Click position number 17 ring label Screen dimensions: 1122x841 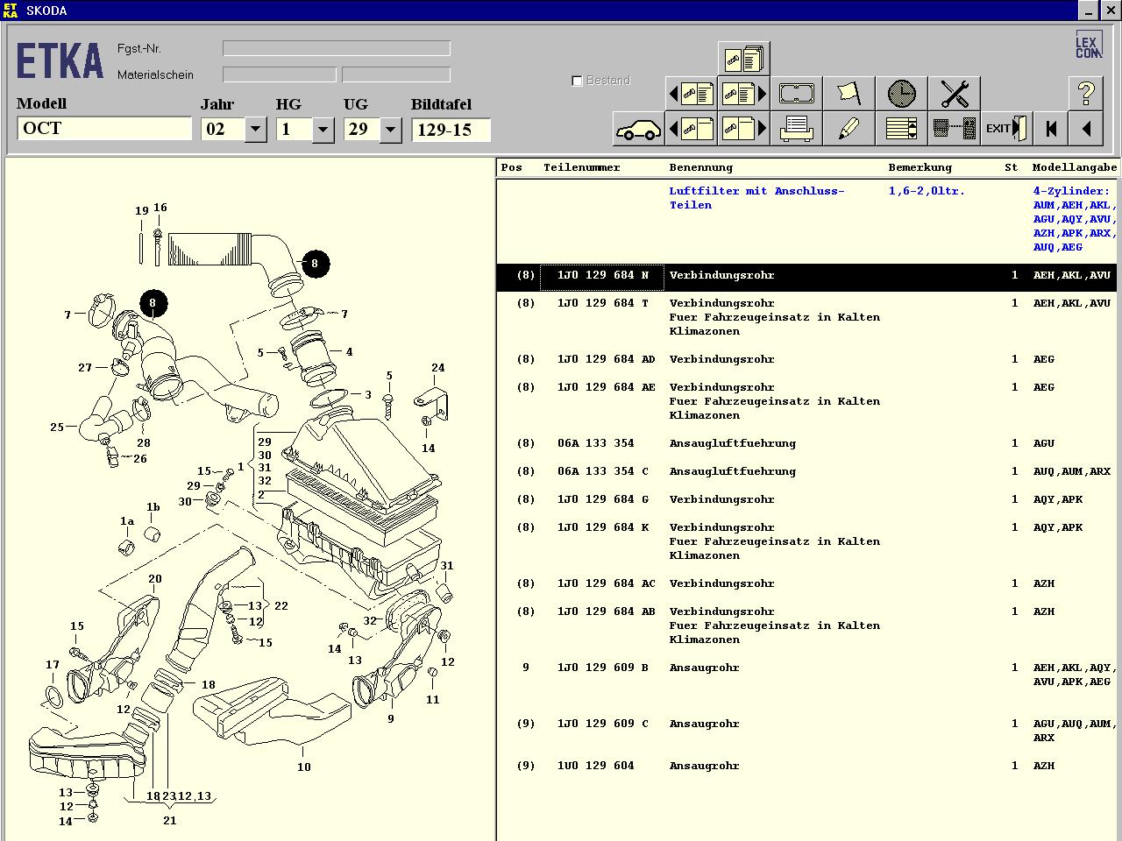[x=53, y=665]
